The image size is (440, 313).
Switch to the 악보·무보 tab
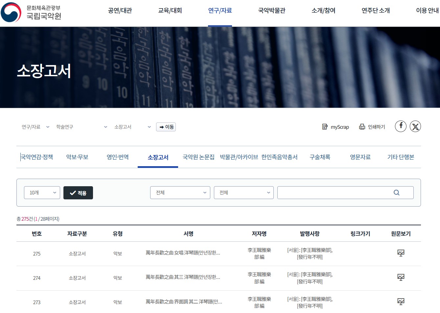pos(77,157)
